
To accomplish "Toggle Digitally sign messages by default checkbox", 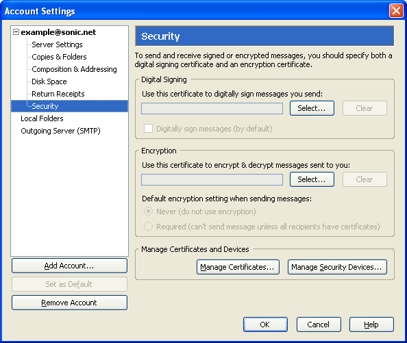I will pyautogui.click(x=148, y=129).
